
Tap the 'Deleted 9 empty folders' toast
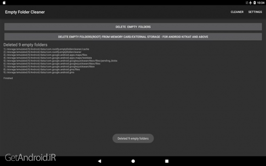pos(133,139)
